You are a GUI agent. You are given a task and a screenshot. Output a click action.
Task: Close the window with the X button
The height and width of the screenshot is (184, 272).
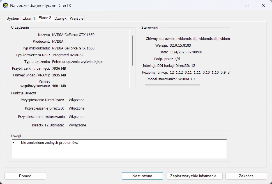pos(263,5)
